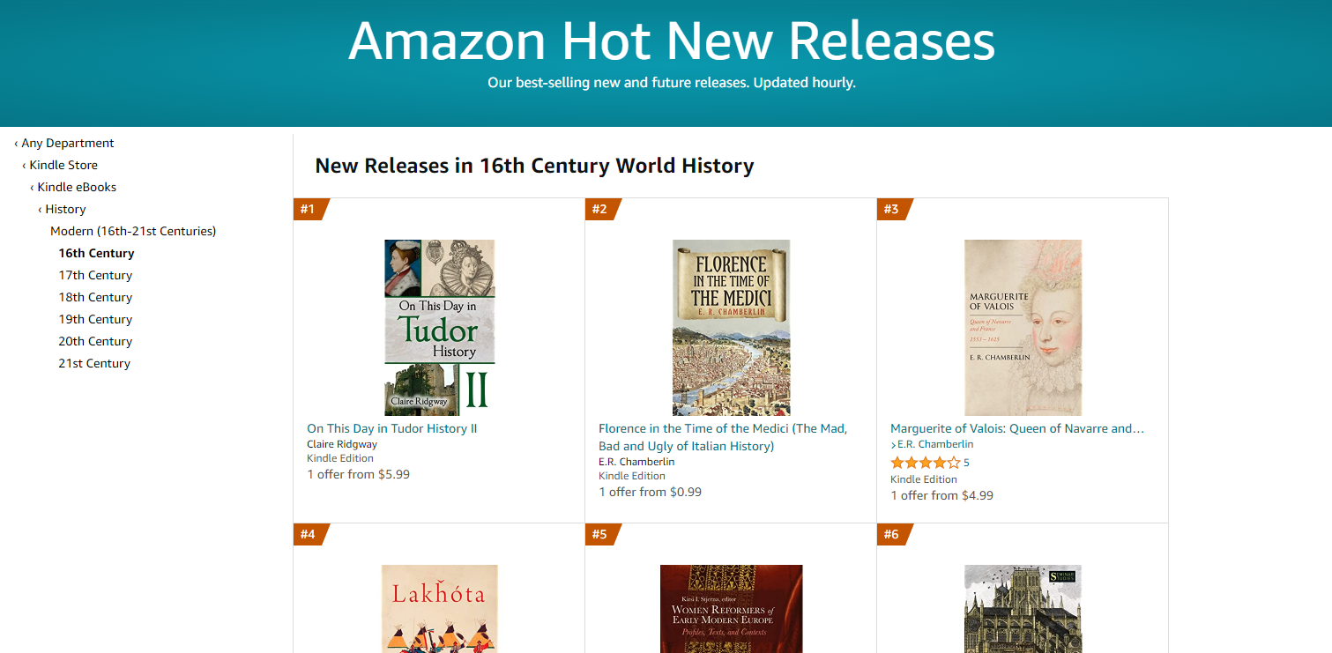Open the Florence in the Time of the Medici cover
The height and width of the screenshot is (653, 1332).
[732, 327]
